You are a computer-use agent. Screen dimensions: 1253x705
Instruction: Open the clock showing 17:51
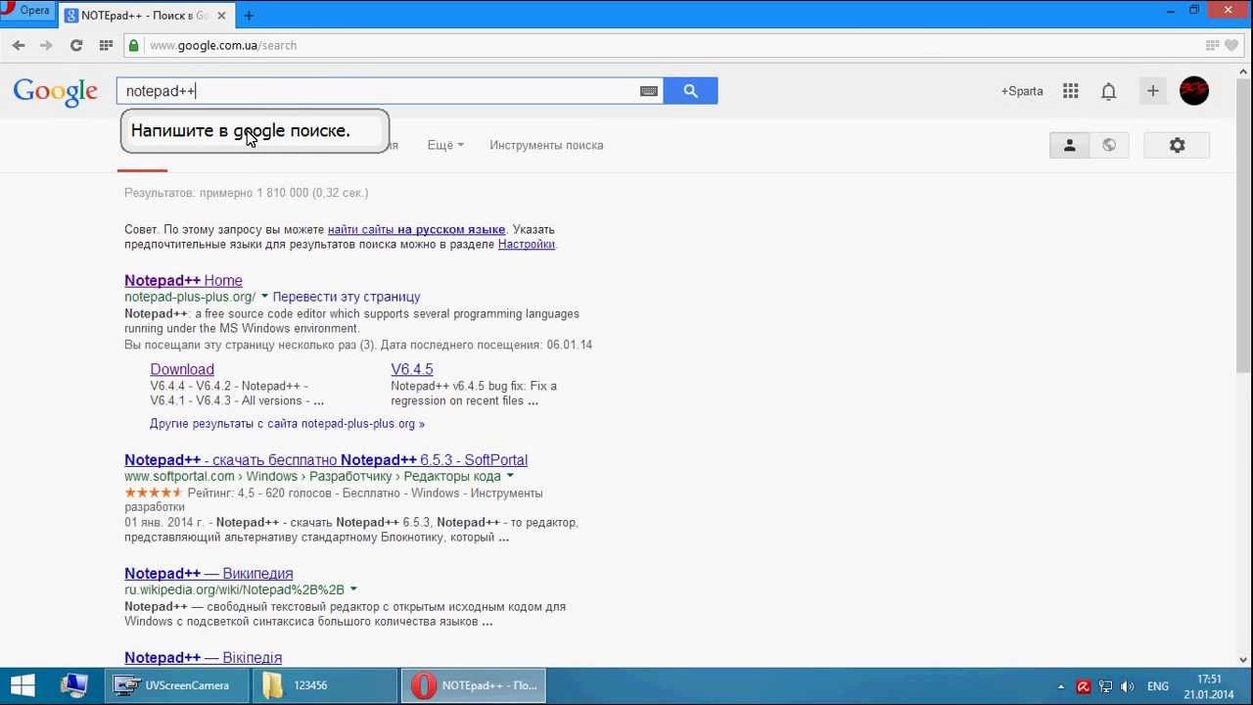pyautogui.click(x=1209, y=686)
